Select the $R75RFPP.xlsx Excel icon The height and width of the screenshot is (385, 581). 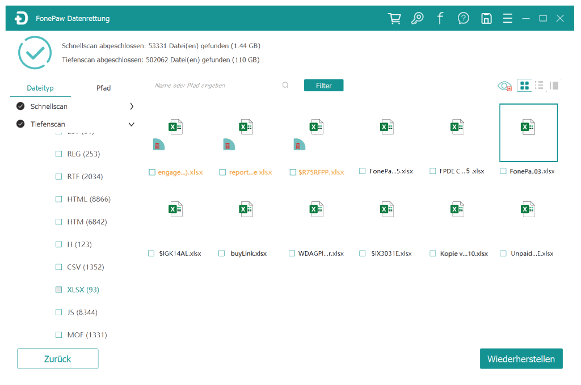[x=317, y=127]
